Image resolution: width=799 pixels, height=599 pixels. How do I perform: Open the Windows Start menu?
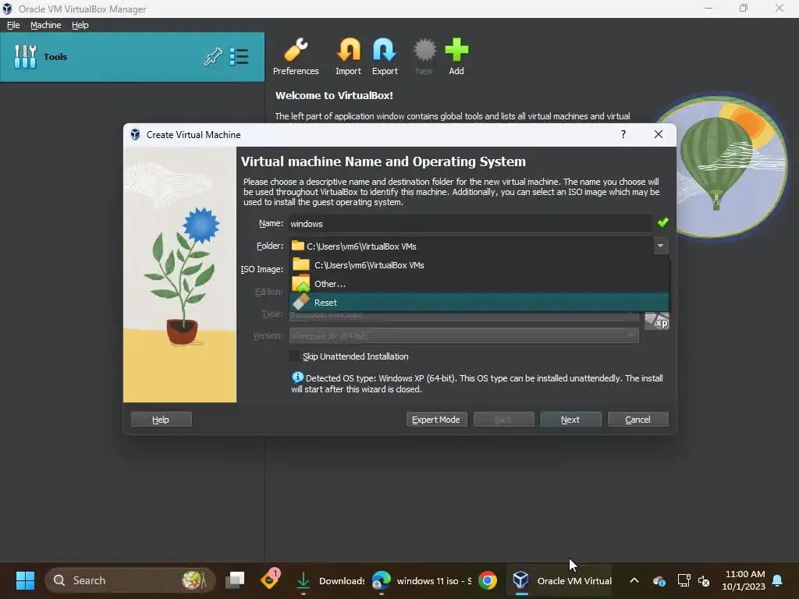25,580
